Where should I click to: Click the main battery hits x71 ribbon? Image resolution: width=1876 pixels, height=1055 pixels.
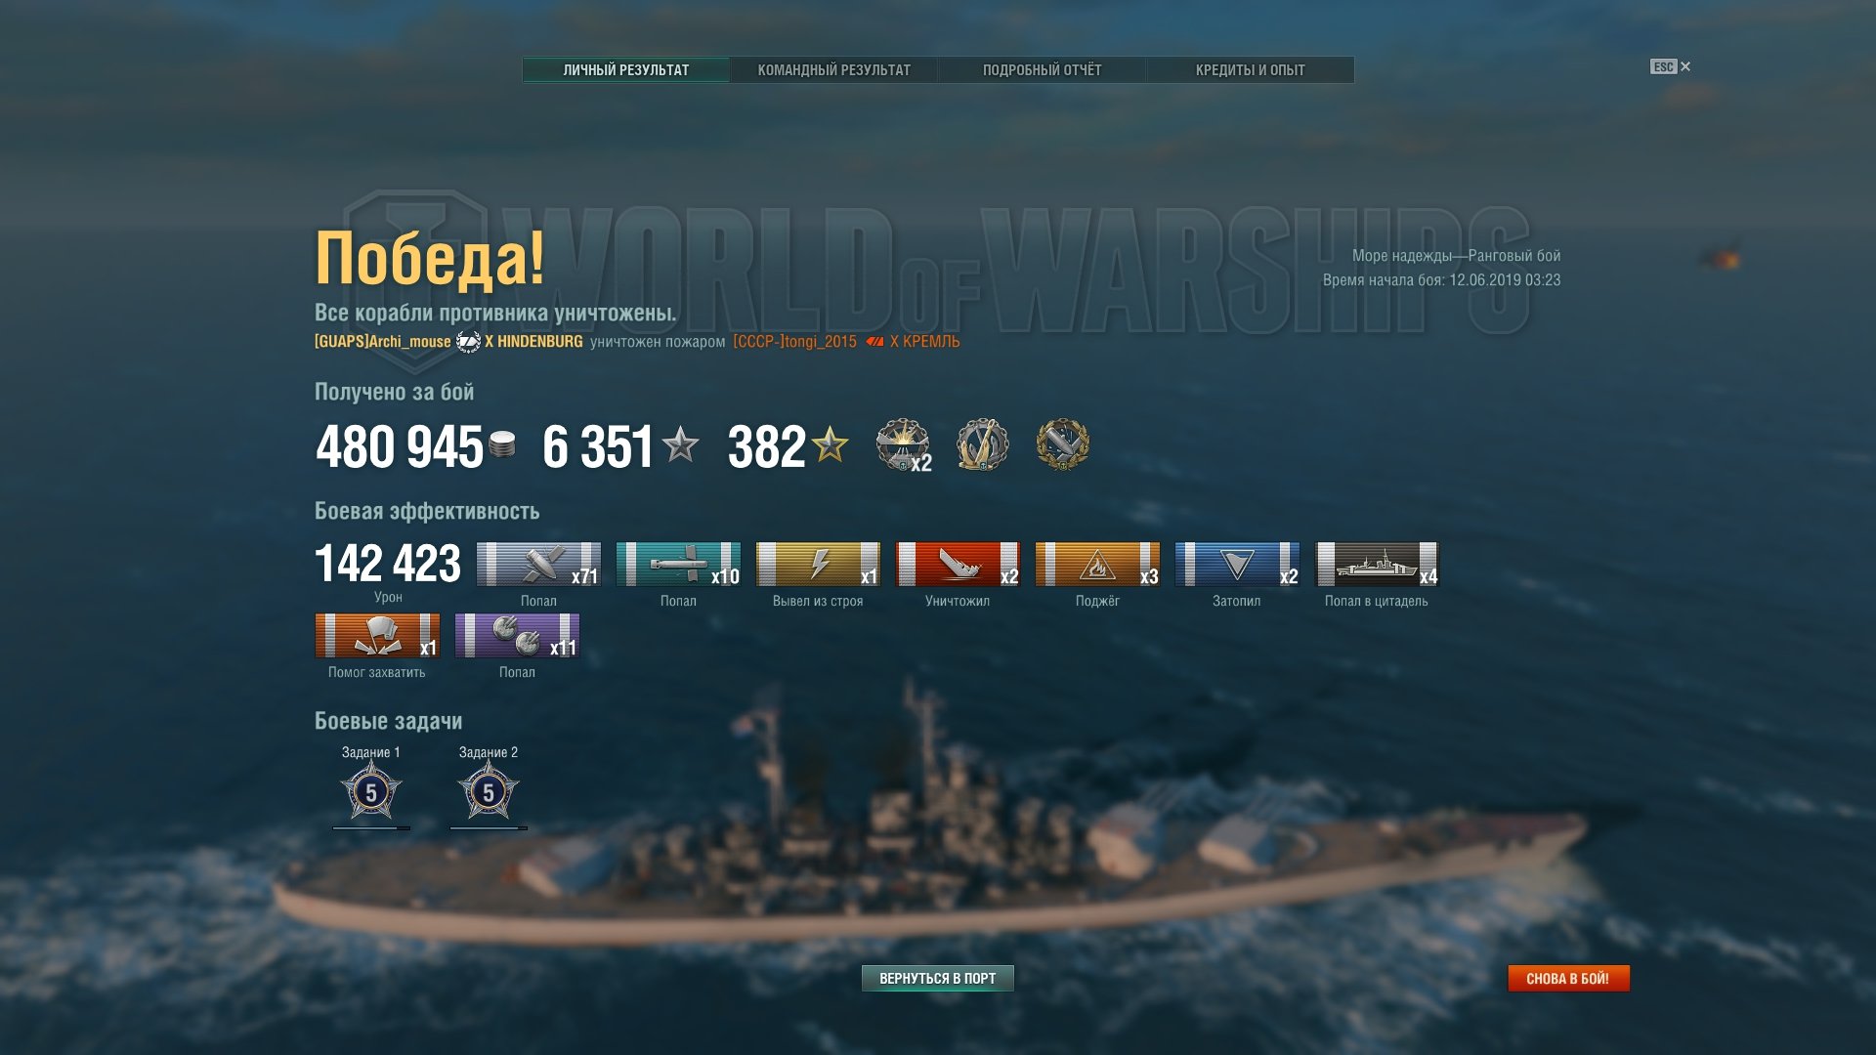pyautogui.click(x=538, y=565)
